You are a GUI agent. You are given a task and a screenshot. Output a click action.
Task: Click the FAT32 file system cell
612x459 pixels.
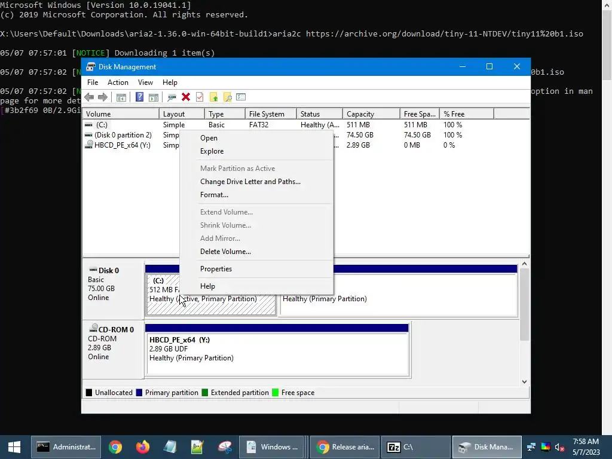(x=259, y=125)
